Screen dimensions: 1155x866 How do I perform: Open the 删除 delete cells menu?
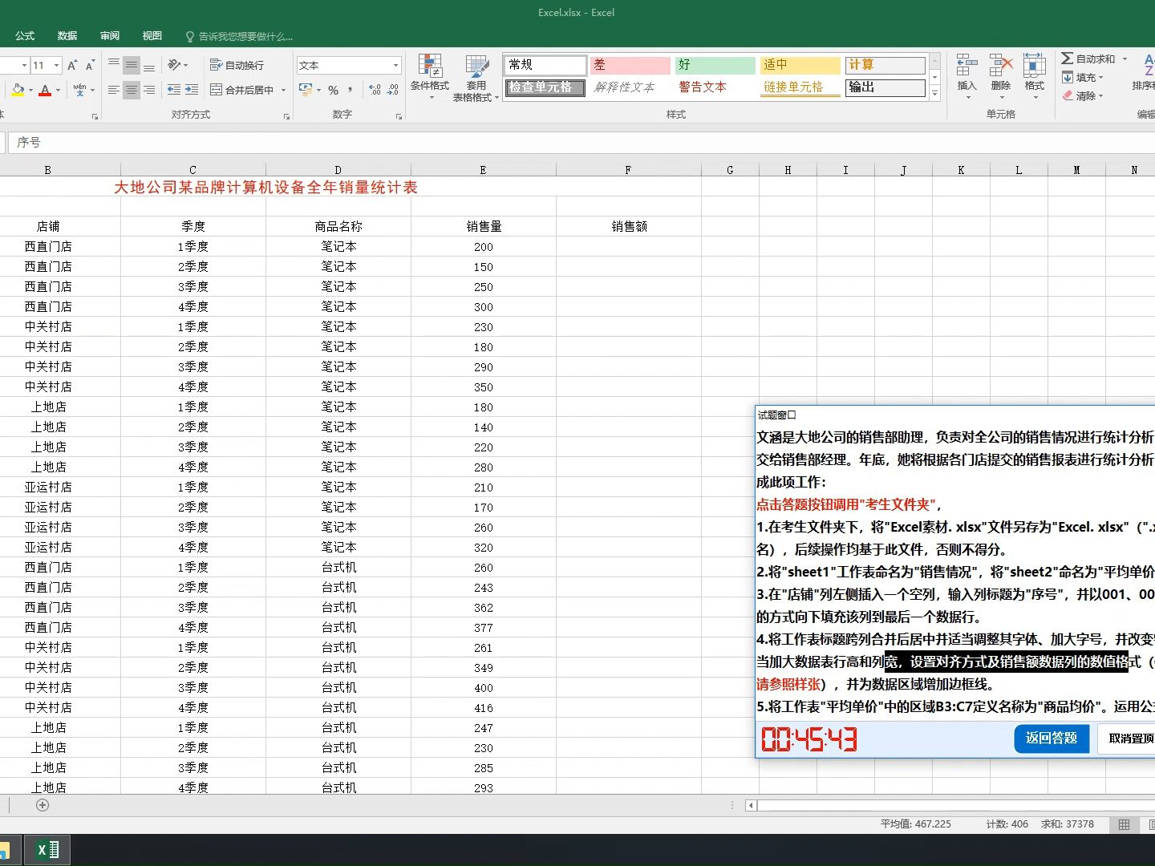1001,78
